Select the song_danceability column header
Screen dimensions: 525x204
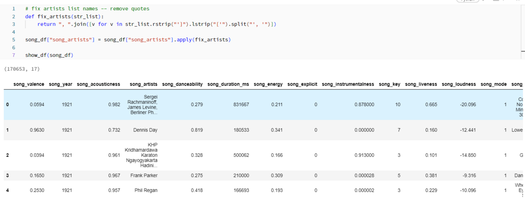[x=182, y=84]
